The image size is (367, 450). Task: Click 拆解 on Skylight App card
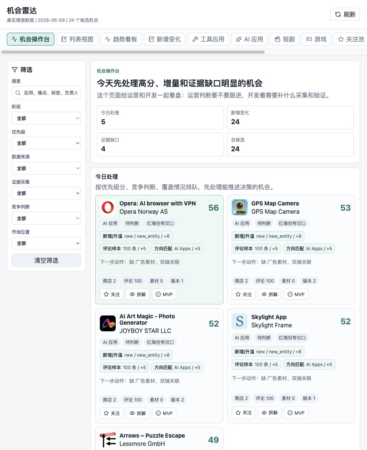click(269, 413)
